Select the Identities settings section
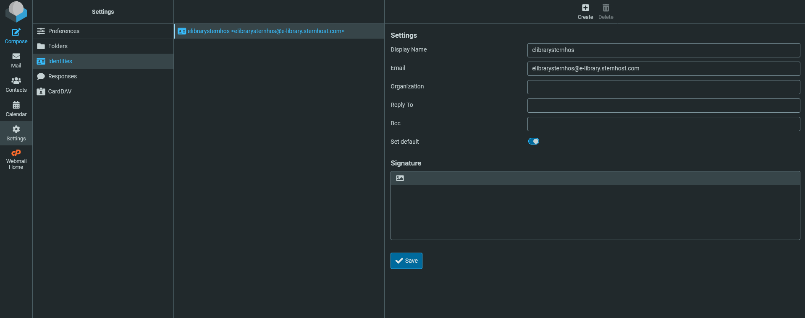 coord(60,61)
